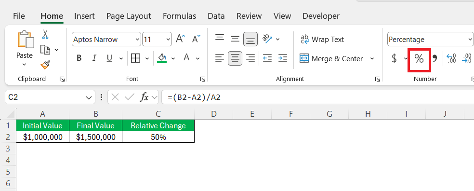Open Alignment group dialog launcher
474x191 pixels.
(x=378, y=79)
